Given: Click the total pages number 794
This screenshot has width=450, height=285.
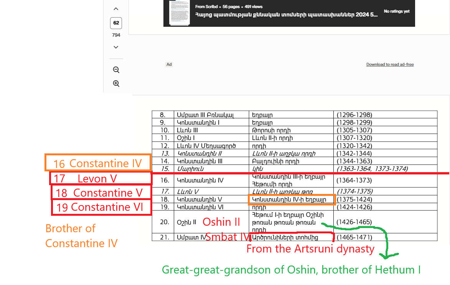Looking at the screenshot, I should tap(116, 35).
